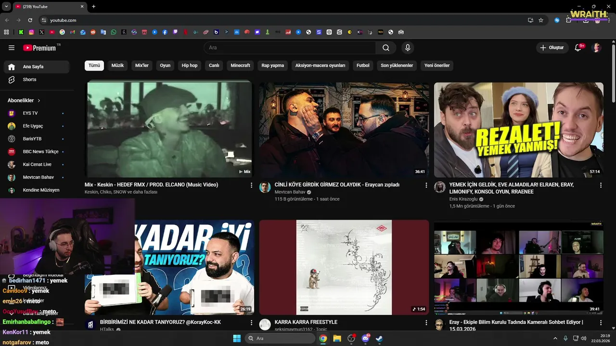Open the Windows Start menu

click(x=237, y=338)
